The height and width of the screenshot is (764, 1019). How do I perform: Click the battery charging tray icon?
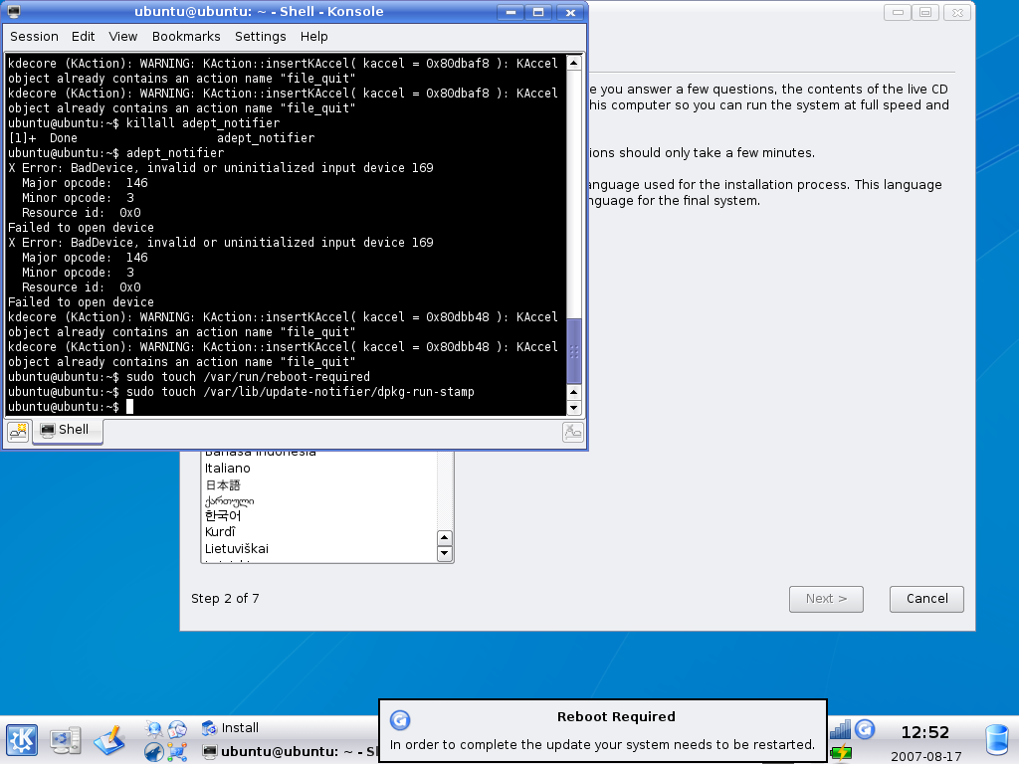pyautogui.click(x=841, y=753)
